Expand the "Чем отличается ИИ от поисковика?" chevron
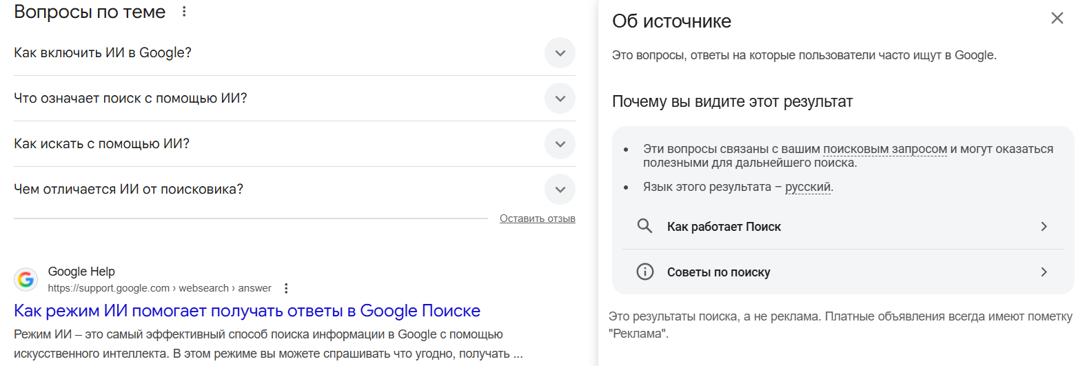Image resolution: width=1087 pixels, height=366 pixels. pyautogui.click(x=560, y=190)
